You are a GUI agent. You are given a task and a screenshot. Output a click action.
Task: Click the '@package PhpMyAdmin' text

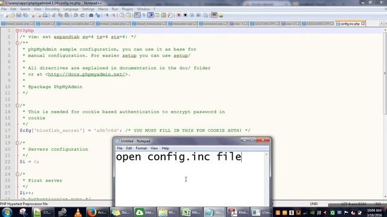[x=55, y=87]
